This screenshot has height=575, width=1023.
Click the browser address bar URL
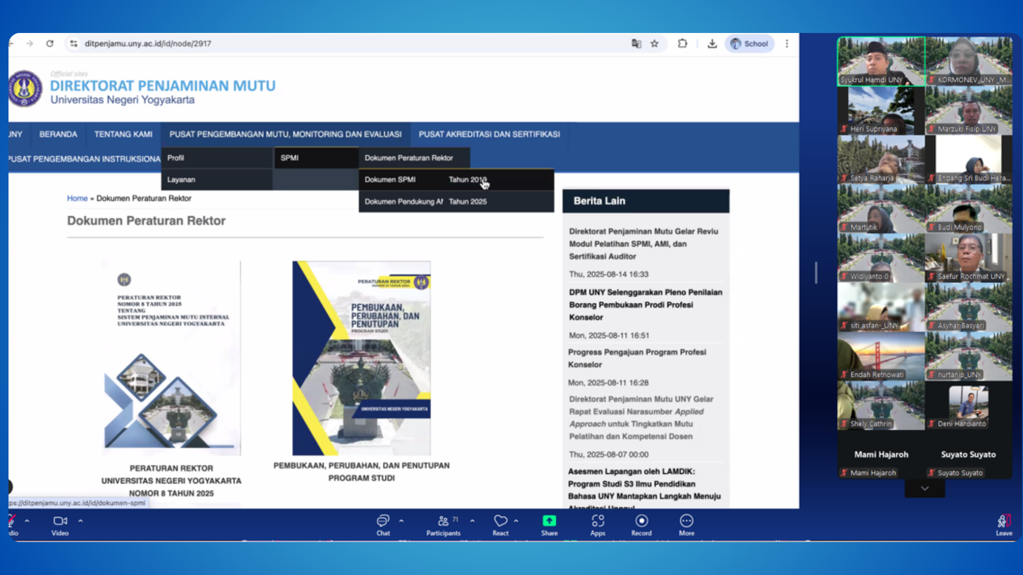[148, 44]
